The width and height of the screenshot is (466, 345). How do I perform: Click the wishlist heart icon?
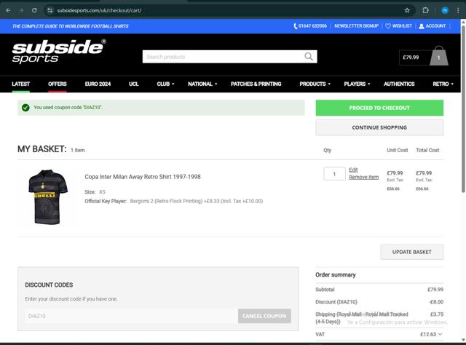click(x=388, y=26)
